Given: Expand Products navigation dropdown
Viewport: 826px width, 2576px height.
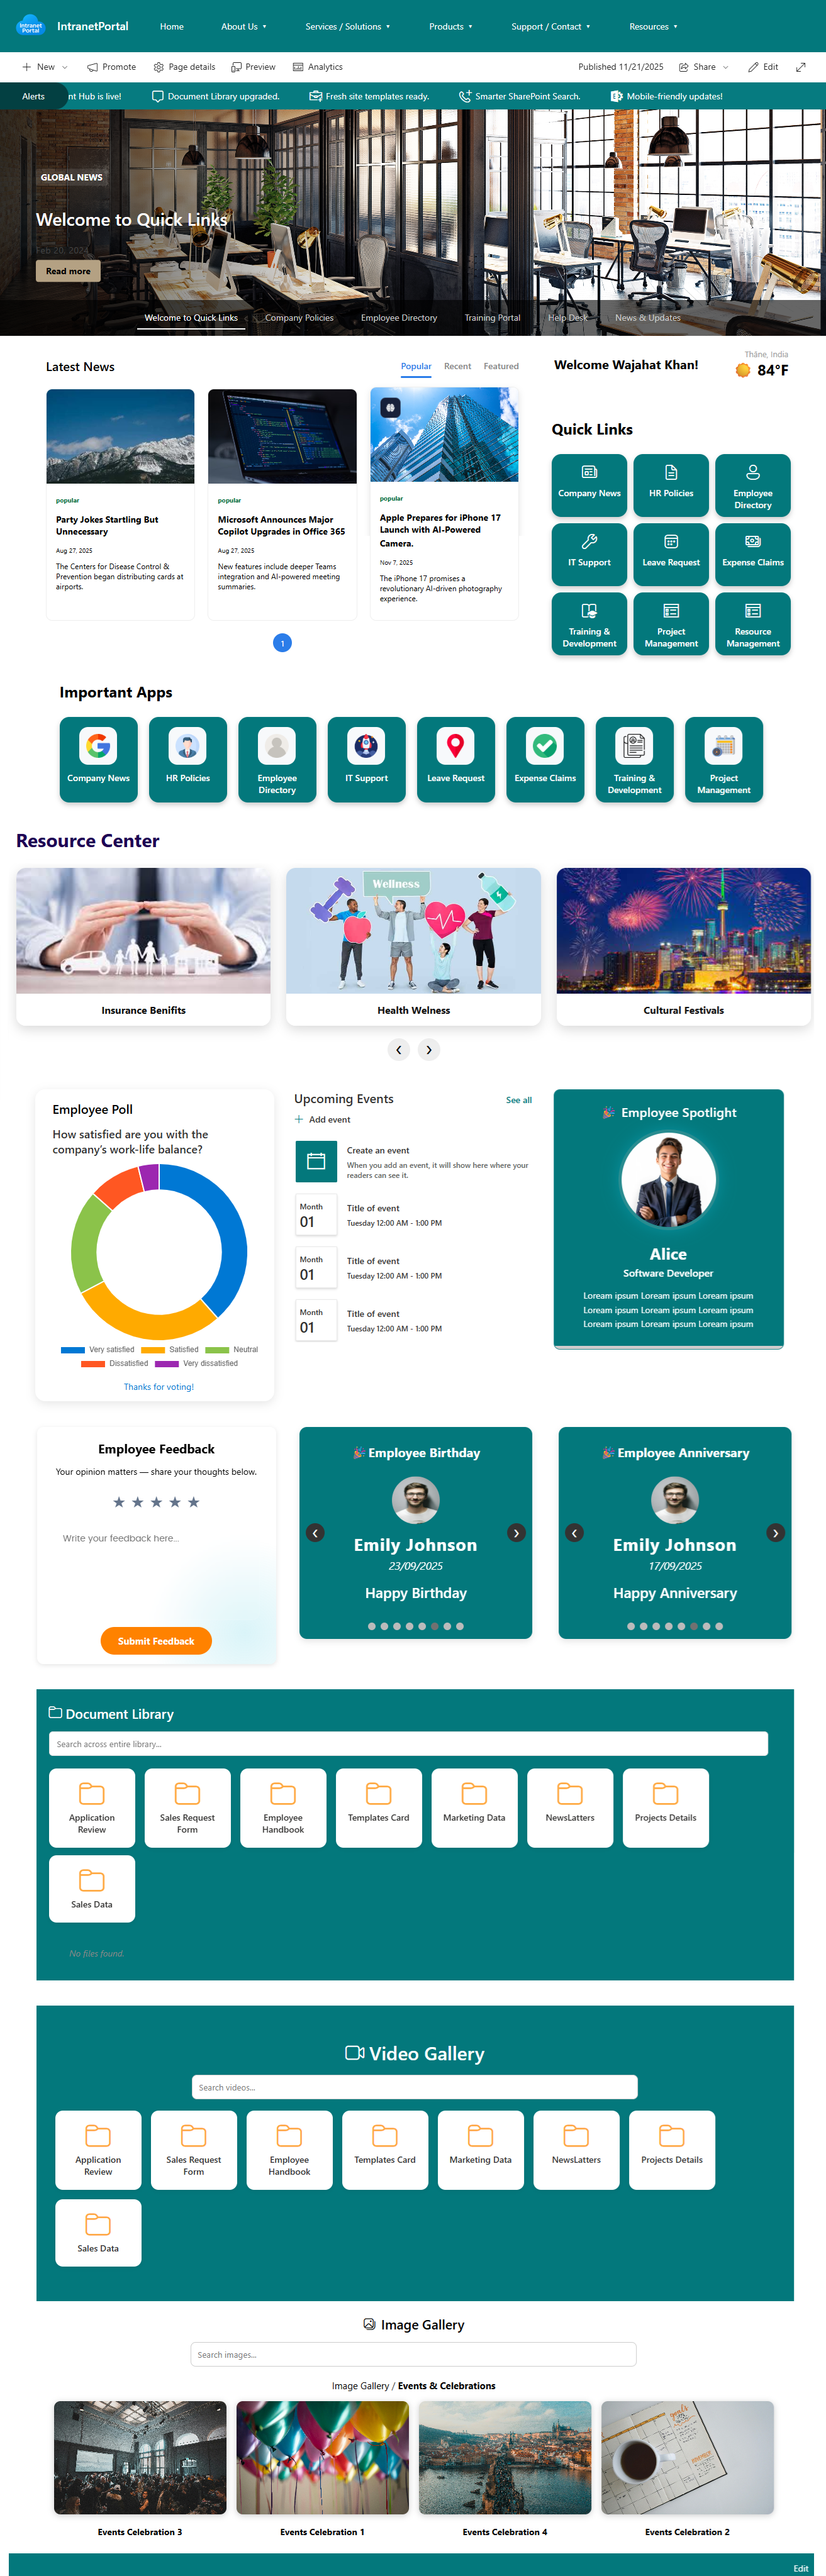Looking at the screenshot, I should pos(451,26).
